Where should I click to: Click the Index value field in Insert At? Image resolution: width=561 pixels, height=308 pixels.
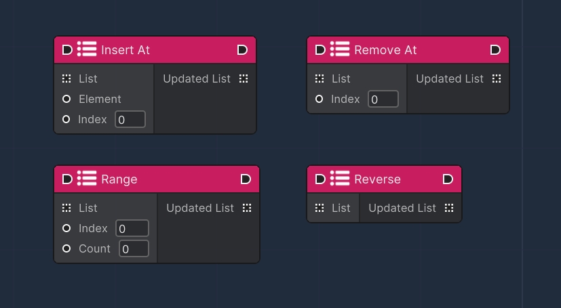point(130,120)
